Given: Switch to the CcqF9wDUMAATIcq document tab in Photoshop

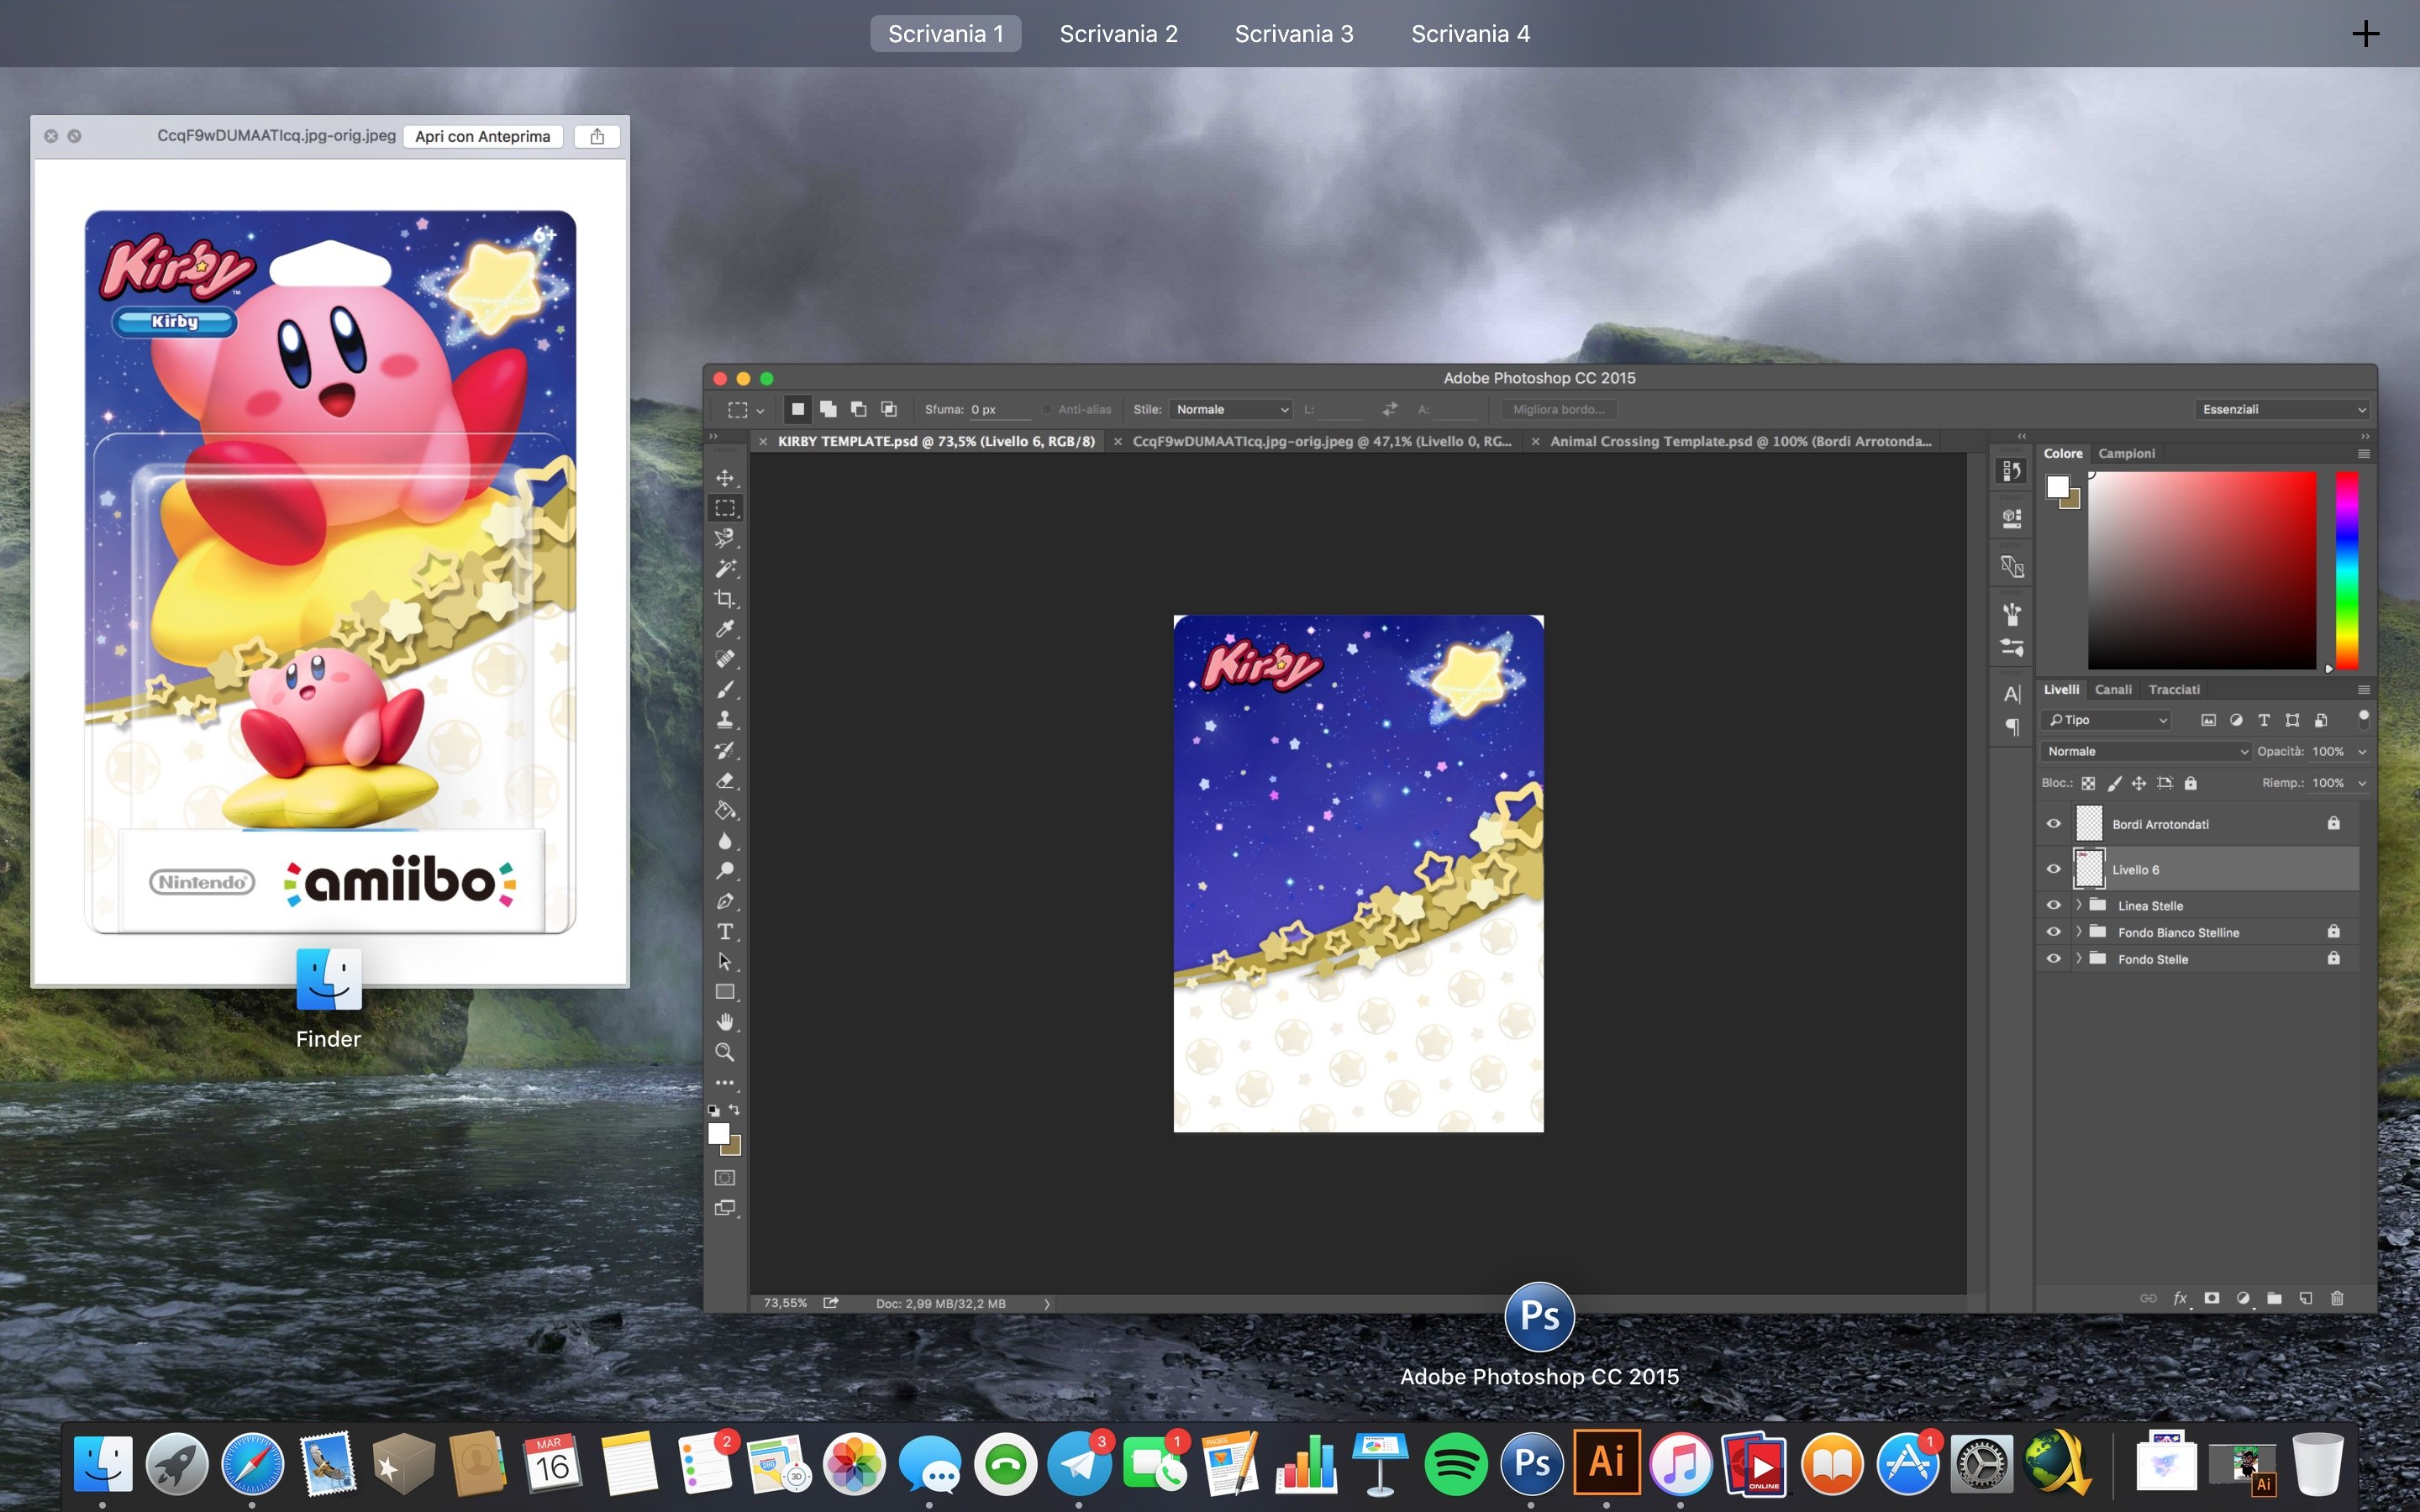Looking at the screenshot, I should (x=1322, y=441).
